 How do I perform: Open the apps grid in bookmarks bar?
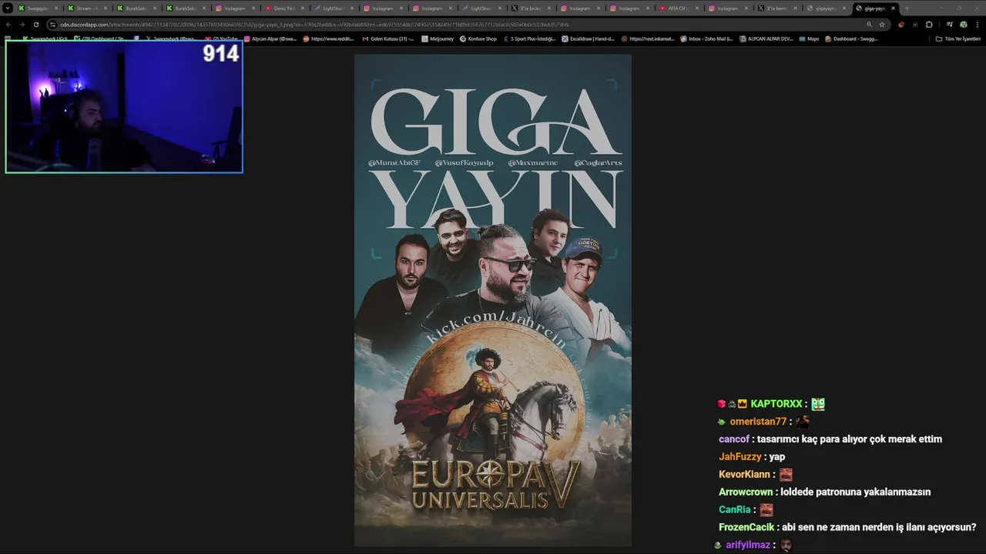click(x=8, y=38)
